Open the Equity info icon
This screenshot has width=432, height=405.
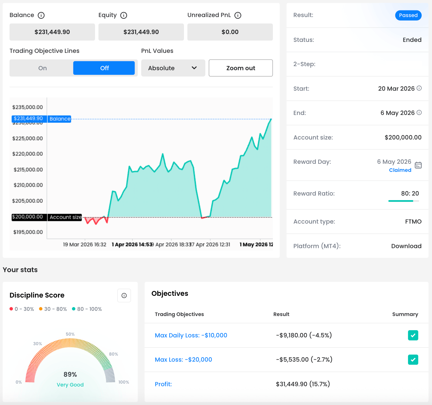point(124,15)
